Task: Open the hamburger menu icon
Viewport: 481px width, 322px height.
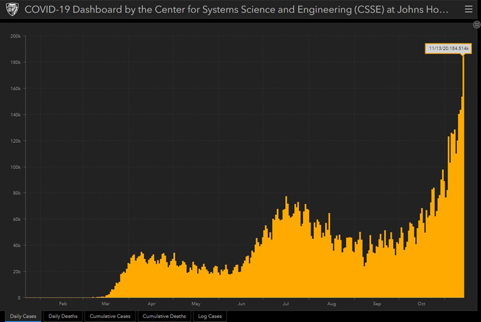Action: coord(469,9)
